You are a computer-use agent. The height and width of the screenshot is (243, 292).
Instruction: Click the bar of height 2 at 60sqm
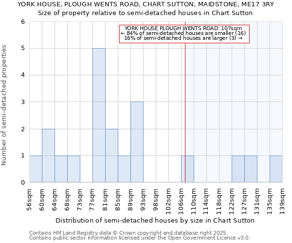click(48, 156)
